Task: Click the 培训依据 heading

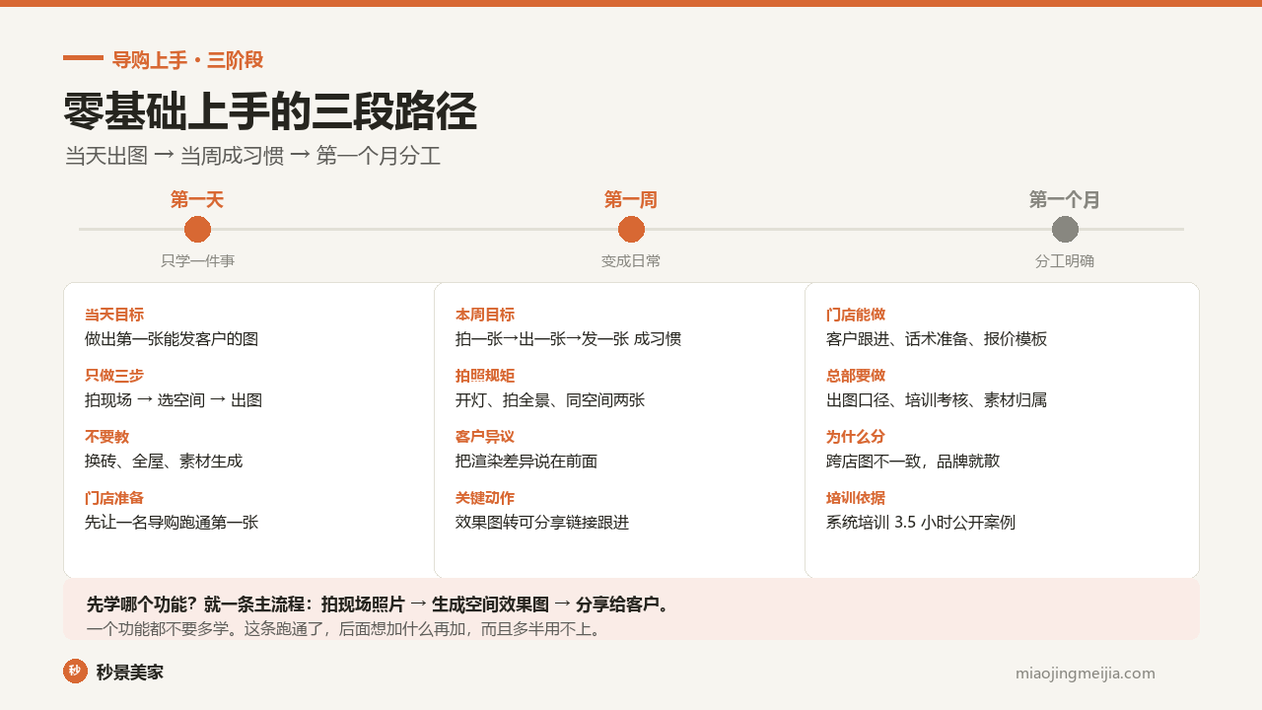Action: (x=856, y=498)
